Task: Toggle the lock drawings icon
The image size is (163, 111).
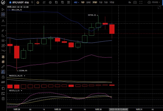Action: tap(3, 77)
